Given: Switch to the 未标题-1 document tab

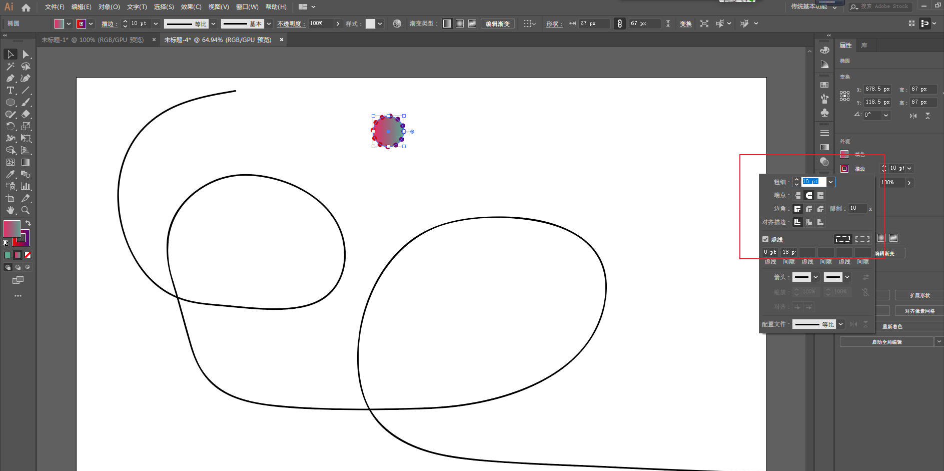Looking at the screenshot, I should tap(93, 40).
